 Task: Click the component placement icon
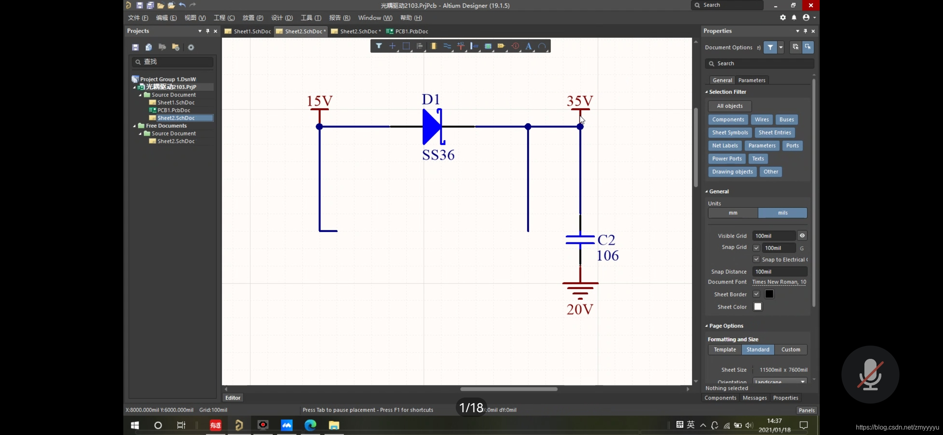pyautogui.click(x=433, y=46)
